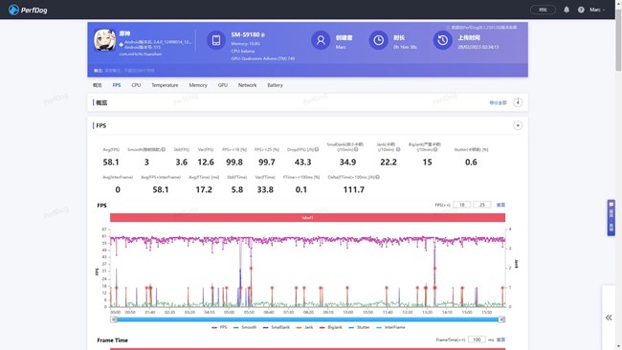Image resolution: width=622 pixels, height=350 pixels.
Task: Click the FPS threshold field showing 18
Action: pos(462,205)
